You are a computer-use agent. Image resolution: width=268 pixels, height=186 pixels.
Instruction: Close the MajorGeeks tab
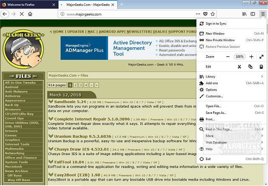pyautogui.click(x=113, y=5)
